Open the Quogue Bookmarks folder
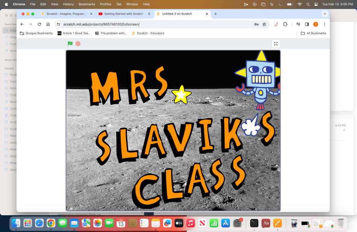357x232 pixels. click(36, 33)
